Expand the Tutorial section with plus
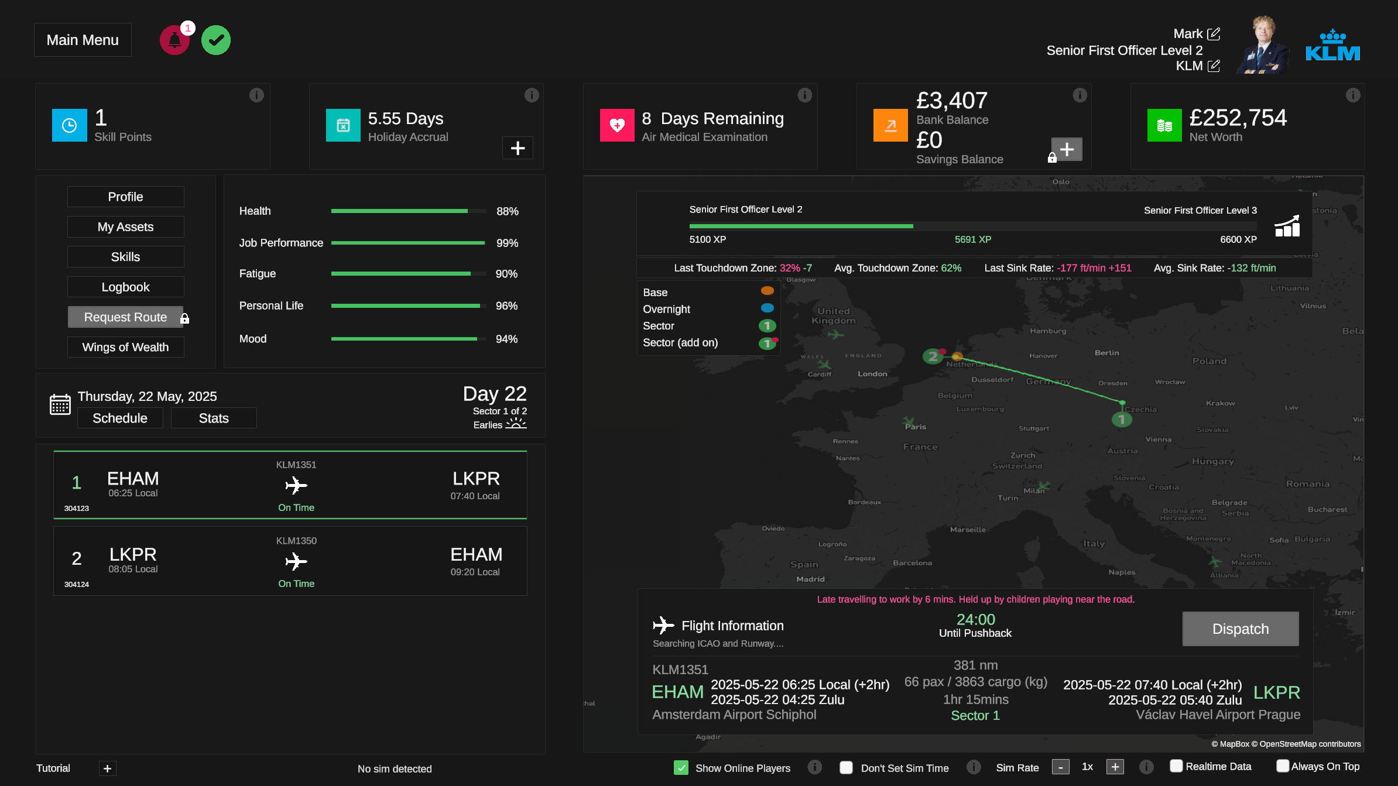The image size is (1398, 786). [x=107, y=768]
